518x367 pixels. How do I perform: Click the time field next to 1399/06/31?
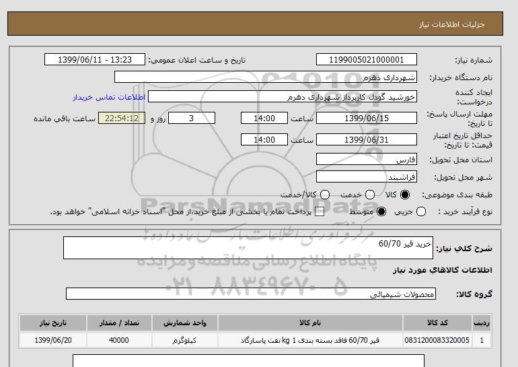[x=264, y=139]
